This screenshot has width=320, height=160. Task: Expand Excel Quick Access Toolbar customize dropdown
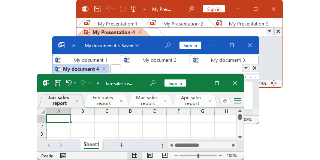tap(98, 84)
